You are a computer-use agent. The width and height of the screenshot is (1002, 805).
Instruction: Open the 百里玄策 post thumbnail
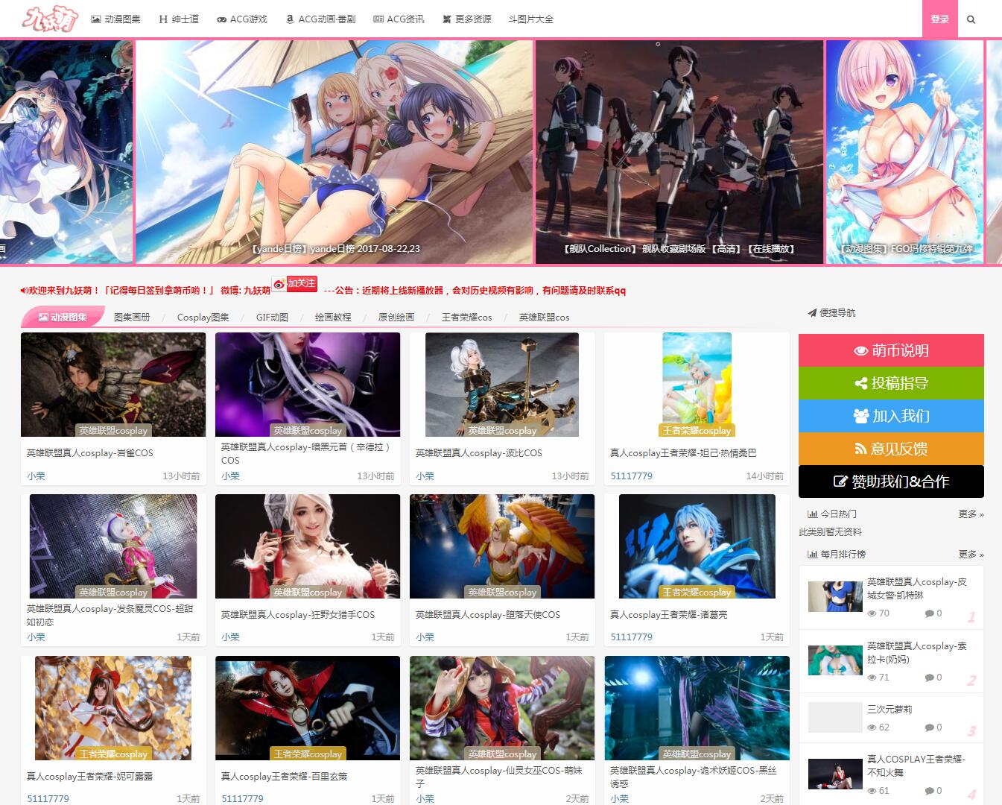(308, 708)
